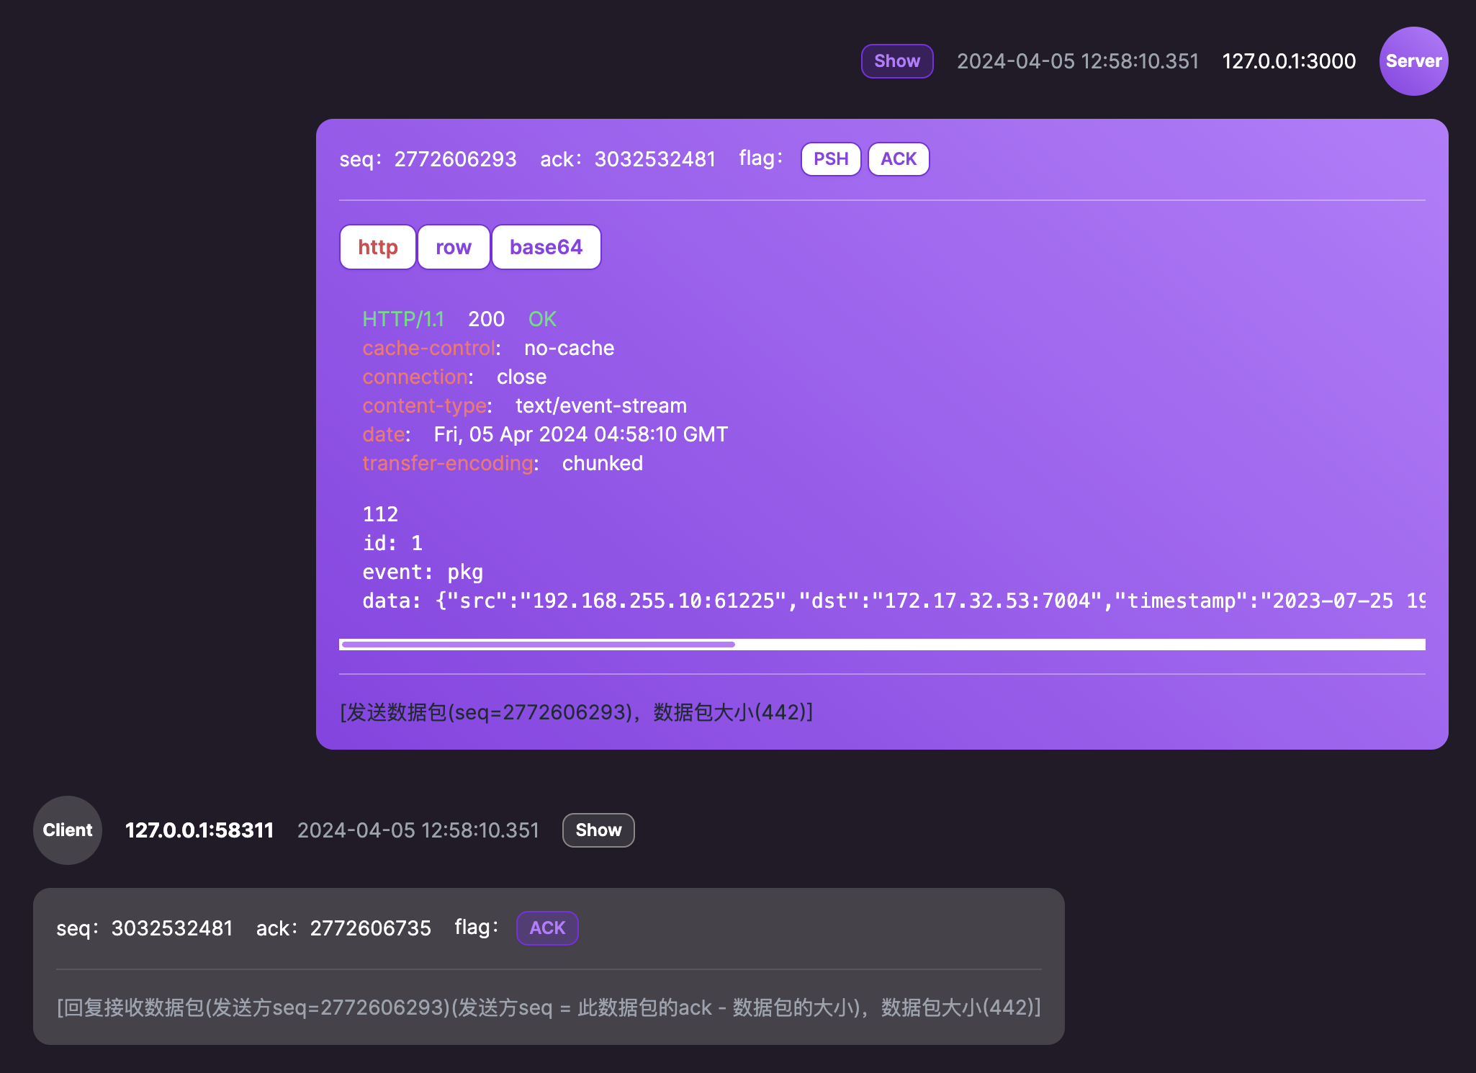Click the ACK flag badge in the Server packet
Image resolution: width=1476 pixels, height=1073 pixels.
tap(899, 159)
